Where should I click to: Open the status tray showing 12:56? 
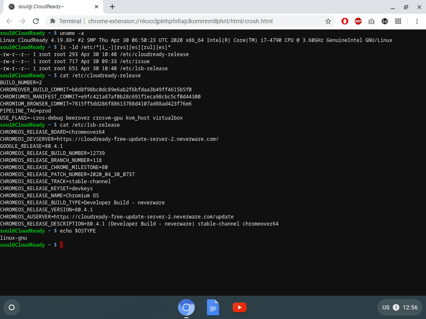click(x=400, y=307)
